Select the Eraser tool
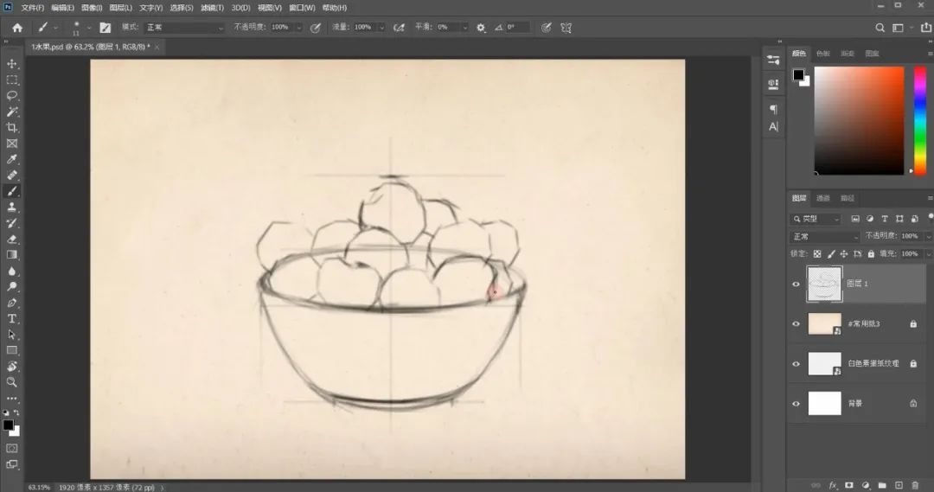This screenshot has height=492, width=934. tap(12, 239)
